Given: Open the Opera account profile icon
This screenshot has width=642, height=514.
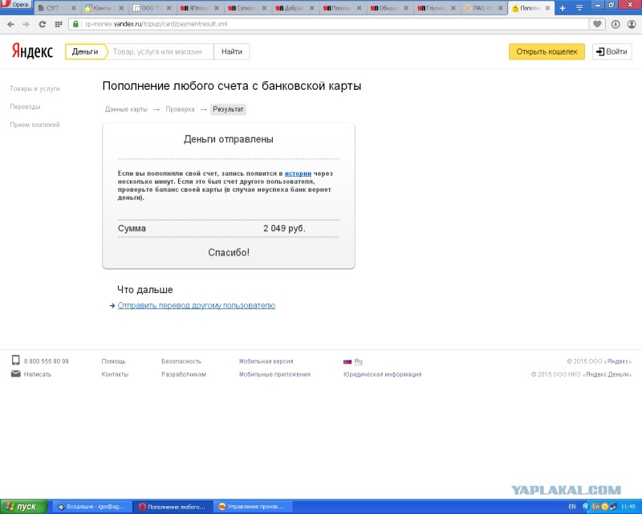Looking at the screenshot, I should click(x=632, y=24).
